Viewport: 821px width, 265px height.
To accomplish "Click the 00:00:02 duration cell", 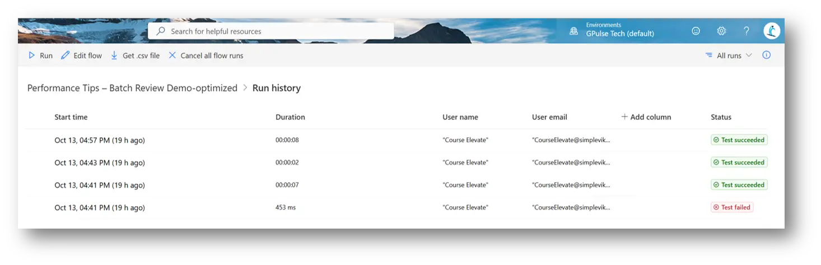I will (x=287, y=162).
